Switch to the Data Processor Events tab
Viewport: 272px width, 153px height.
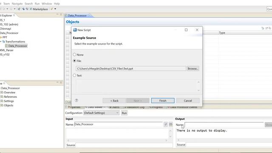coord(182,107)
